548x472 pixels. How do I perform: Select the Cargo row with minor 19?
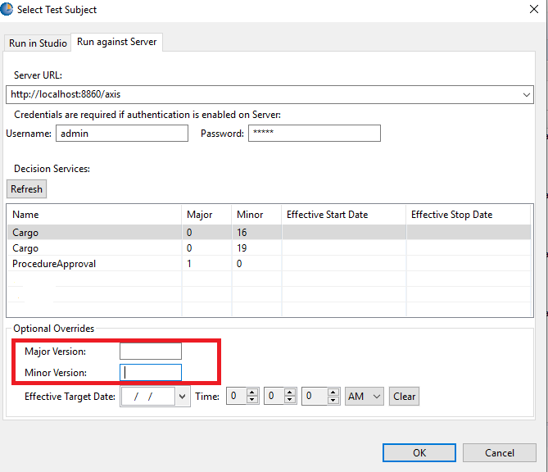pos(269,248)
